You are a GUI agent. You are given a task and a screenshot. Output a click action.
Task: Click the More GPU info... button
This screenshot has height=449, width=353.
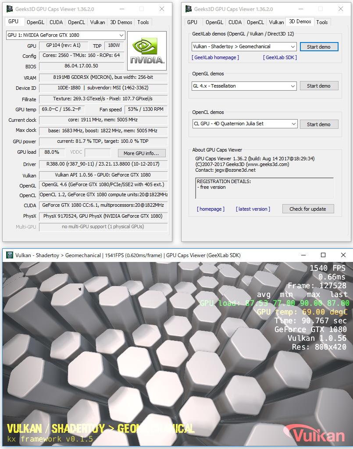click(x=142, y=153)
